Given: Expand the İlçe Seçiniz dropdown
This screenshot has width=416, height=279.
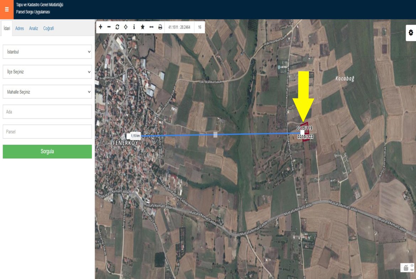Looking at the screenshot, I should tap(47, 71).
